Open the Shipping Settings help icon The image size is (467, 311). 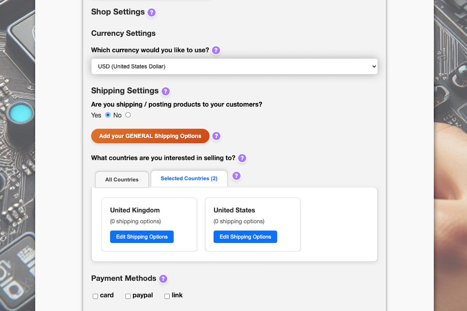click(x=165, y=91)
